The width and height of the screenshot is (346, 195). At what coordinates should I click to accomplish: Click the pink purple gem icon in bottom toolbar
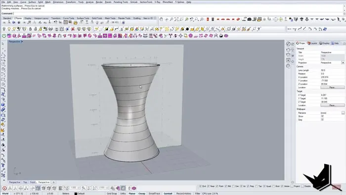[134, 188]
